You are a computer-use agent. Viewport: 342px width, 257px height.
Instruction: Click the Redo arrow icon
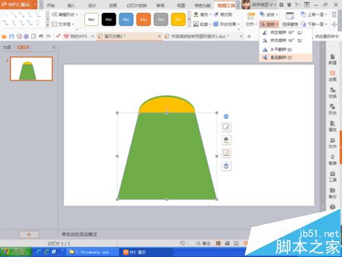point(49,36)
